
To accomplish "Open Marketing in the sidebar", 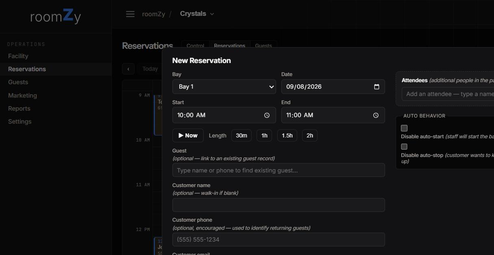I will coord(56,96).
